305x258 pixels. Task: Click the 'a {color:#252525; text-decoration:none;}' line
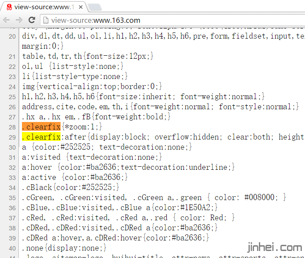pos(107,147)
